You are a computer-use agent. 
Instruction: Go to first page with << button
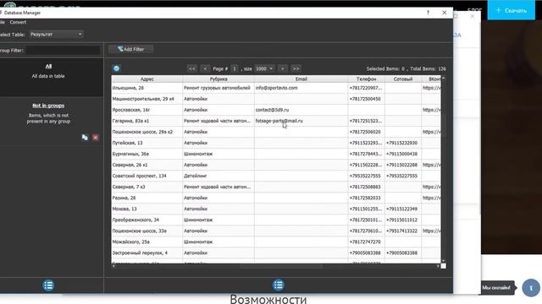point(192,68)
